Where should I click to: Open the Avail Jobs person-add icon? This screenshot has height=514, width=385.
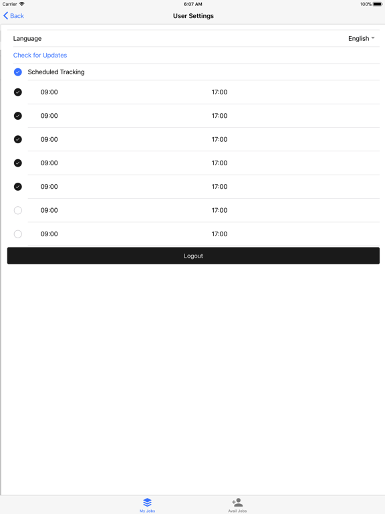pyautogui.click(x=237, y=502)
